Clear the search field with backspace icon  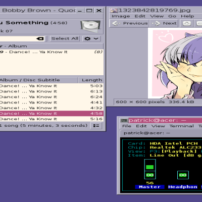pyautogui.click(x=40, y=39)
